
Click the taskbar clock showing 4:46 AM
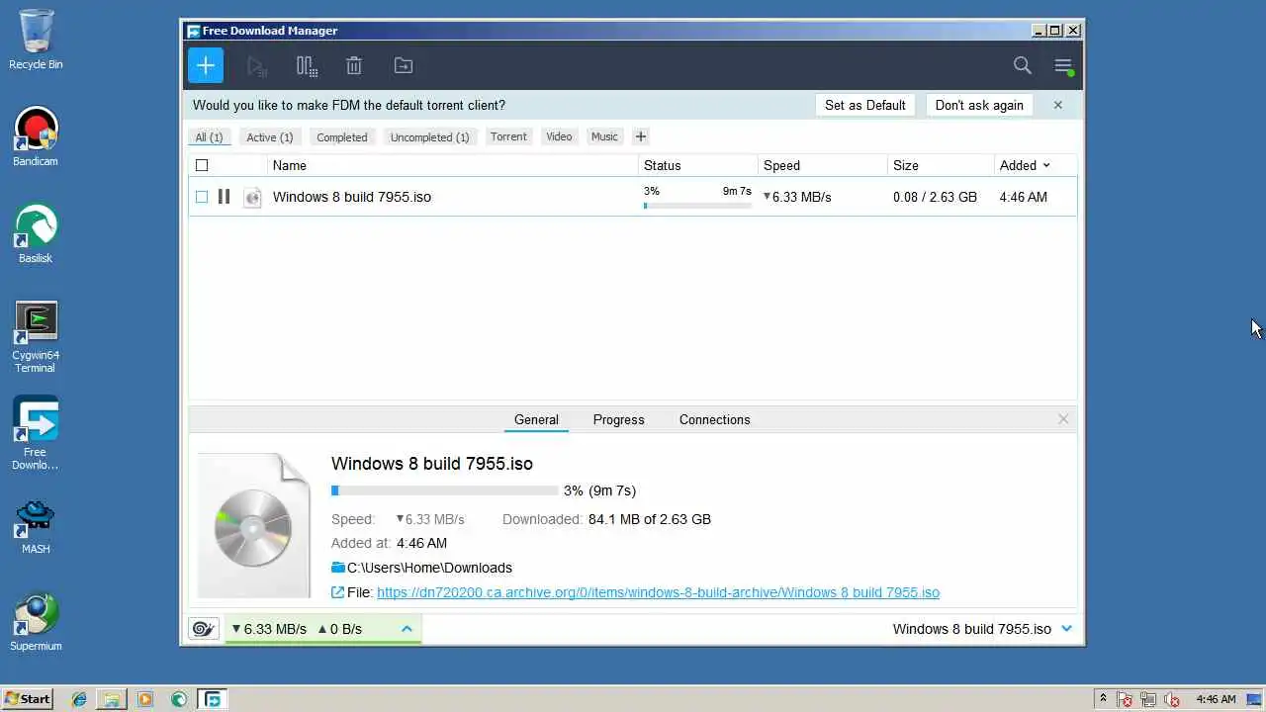coord(1216,699)
